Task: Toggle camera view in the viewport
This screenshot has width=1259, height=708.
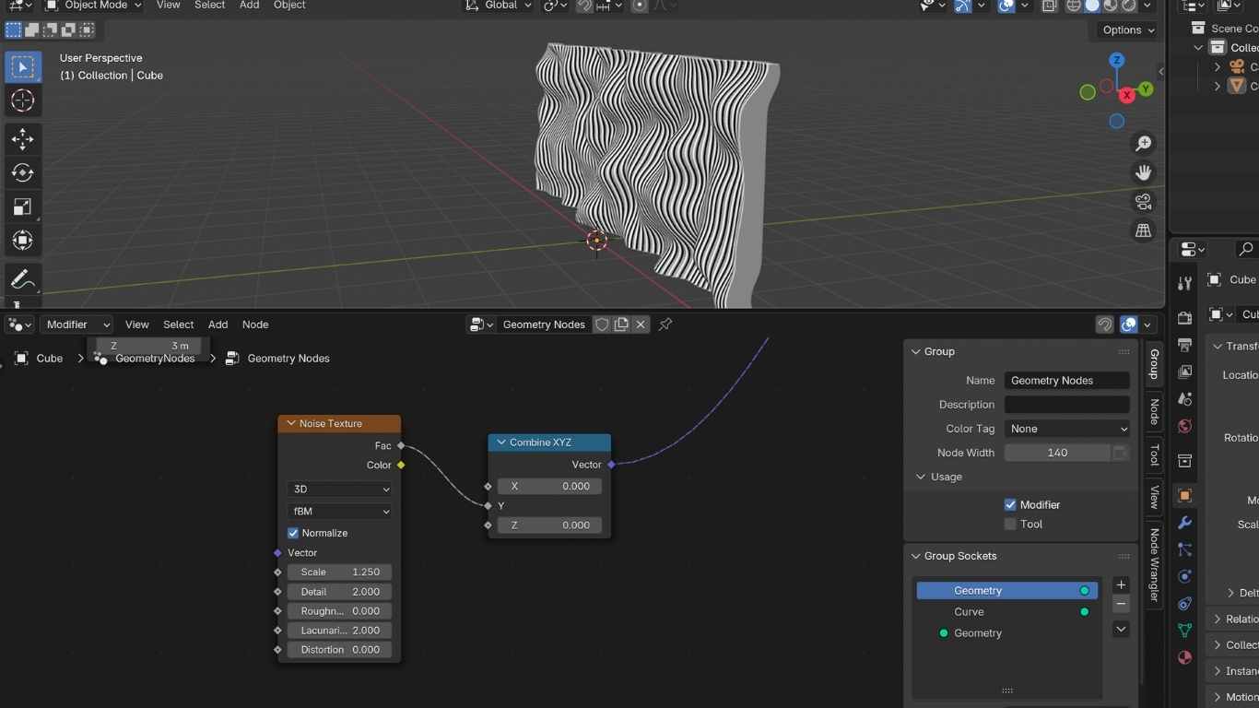Action: click(1143, 202)
